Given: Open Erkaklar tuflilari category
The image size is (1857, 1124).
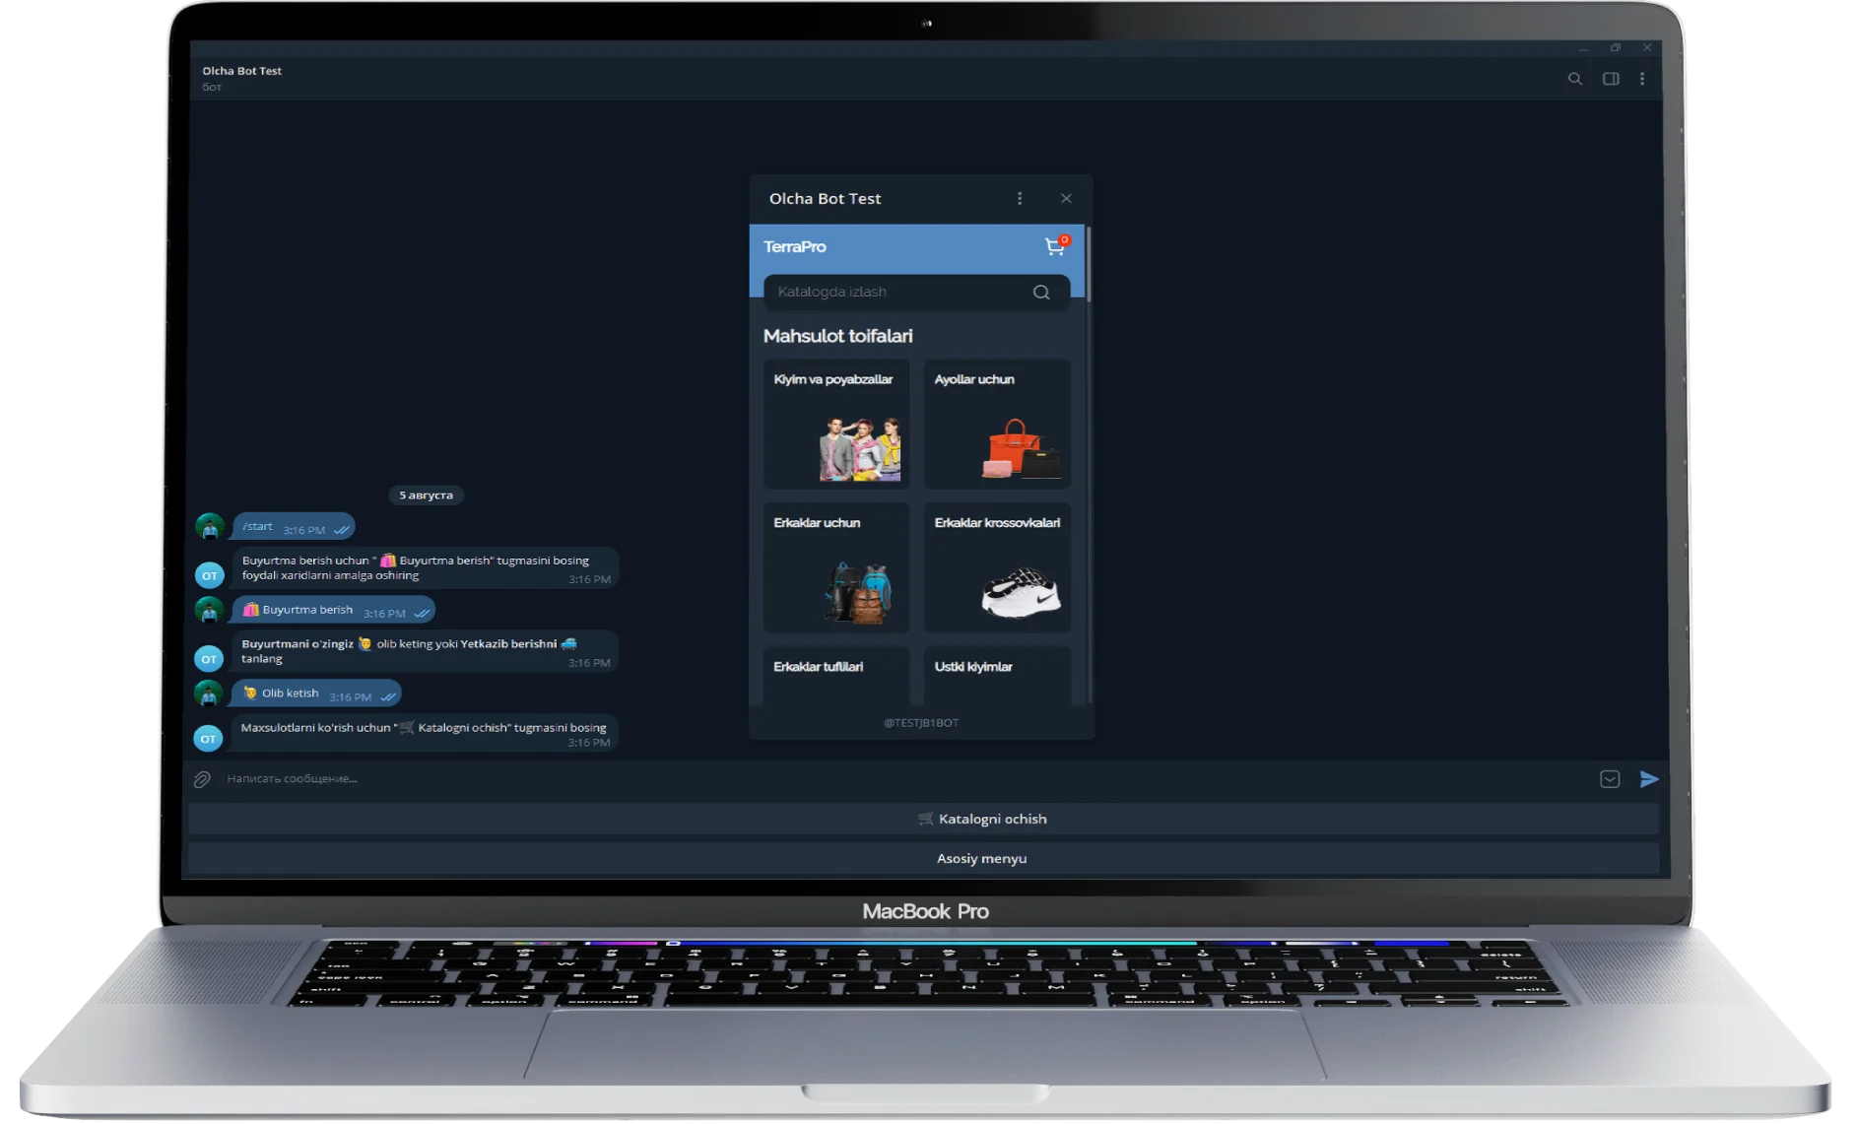Looking at the screenshot, I should 835,676.
